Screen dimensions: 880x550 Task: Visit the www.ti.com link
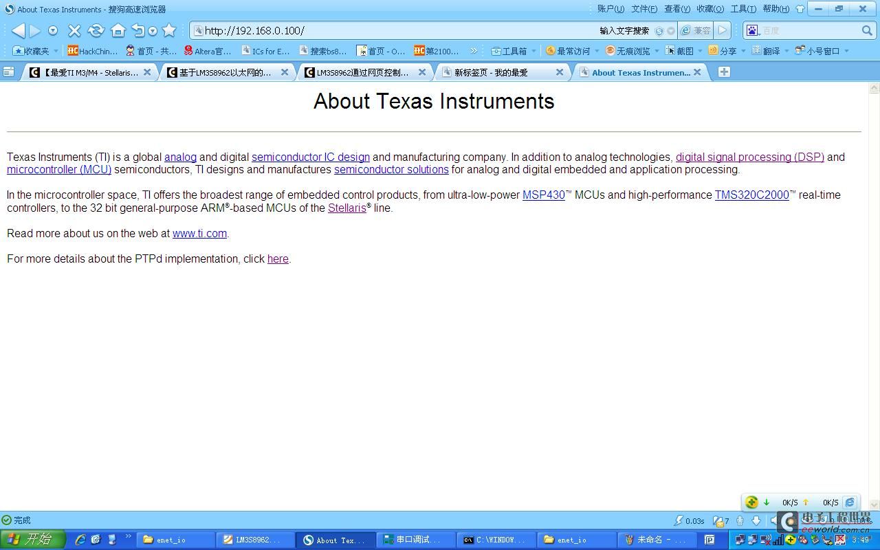point(199,233)
